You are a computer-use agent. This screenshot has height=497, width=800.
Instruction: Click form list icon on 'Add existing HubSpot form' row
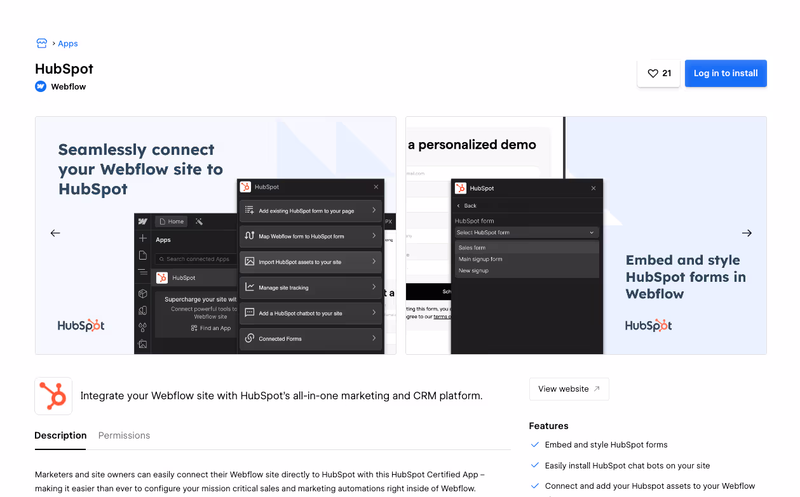point(250,210)
